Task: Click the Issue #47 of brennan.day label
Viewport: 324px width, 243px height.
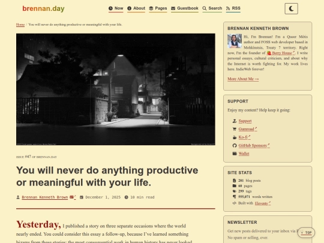Action: click(37, 157)
